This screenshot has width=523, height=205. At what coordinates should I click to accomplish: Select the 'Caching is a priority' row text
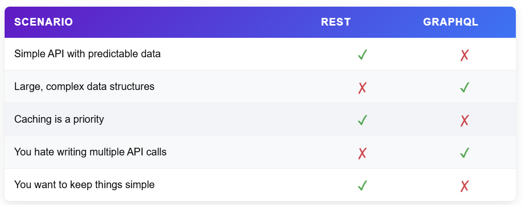coord(59,119)
